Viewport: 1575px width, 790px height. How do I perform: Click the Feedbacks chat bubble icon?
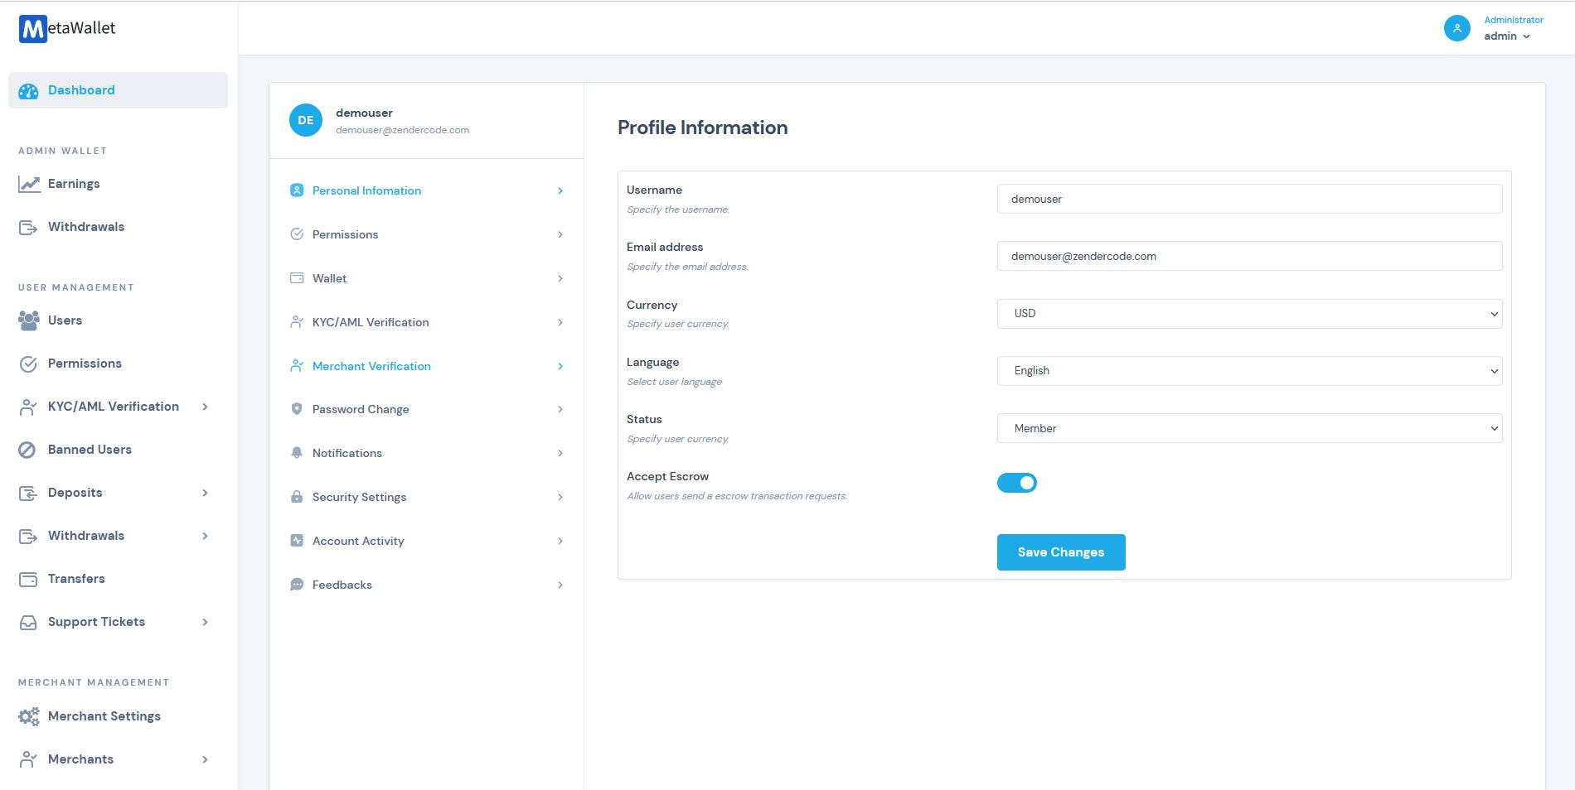pos(297,585)
